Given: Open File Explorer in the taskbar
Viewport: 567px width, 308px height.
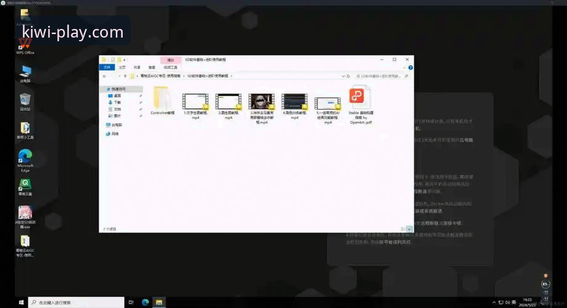Looking at the screenshot, I should (x=159, y=302).
